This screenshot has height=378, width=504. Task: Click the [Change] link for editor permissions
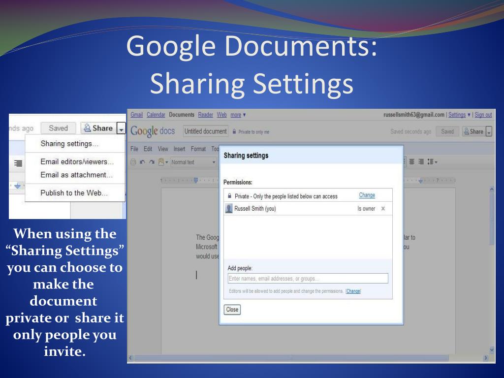click(x=353, y=291)
